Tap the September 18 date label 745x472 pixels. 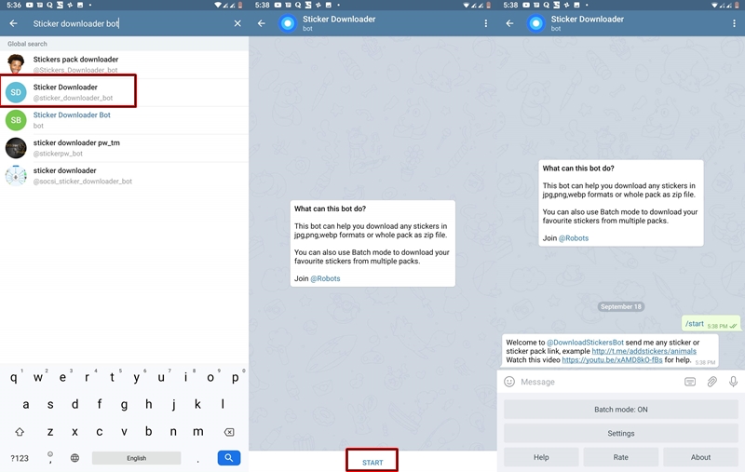pyautogui.click(x=620, y=306)
